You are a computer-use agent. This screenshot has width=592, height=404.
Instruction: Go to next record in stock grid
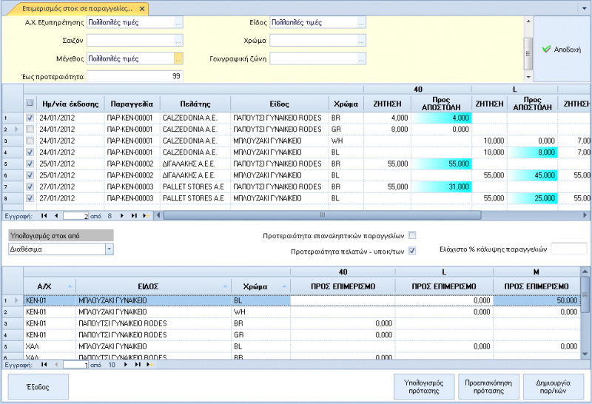pos(125,365)
